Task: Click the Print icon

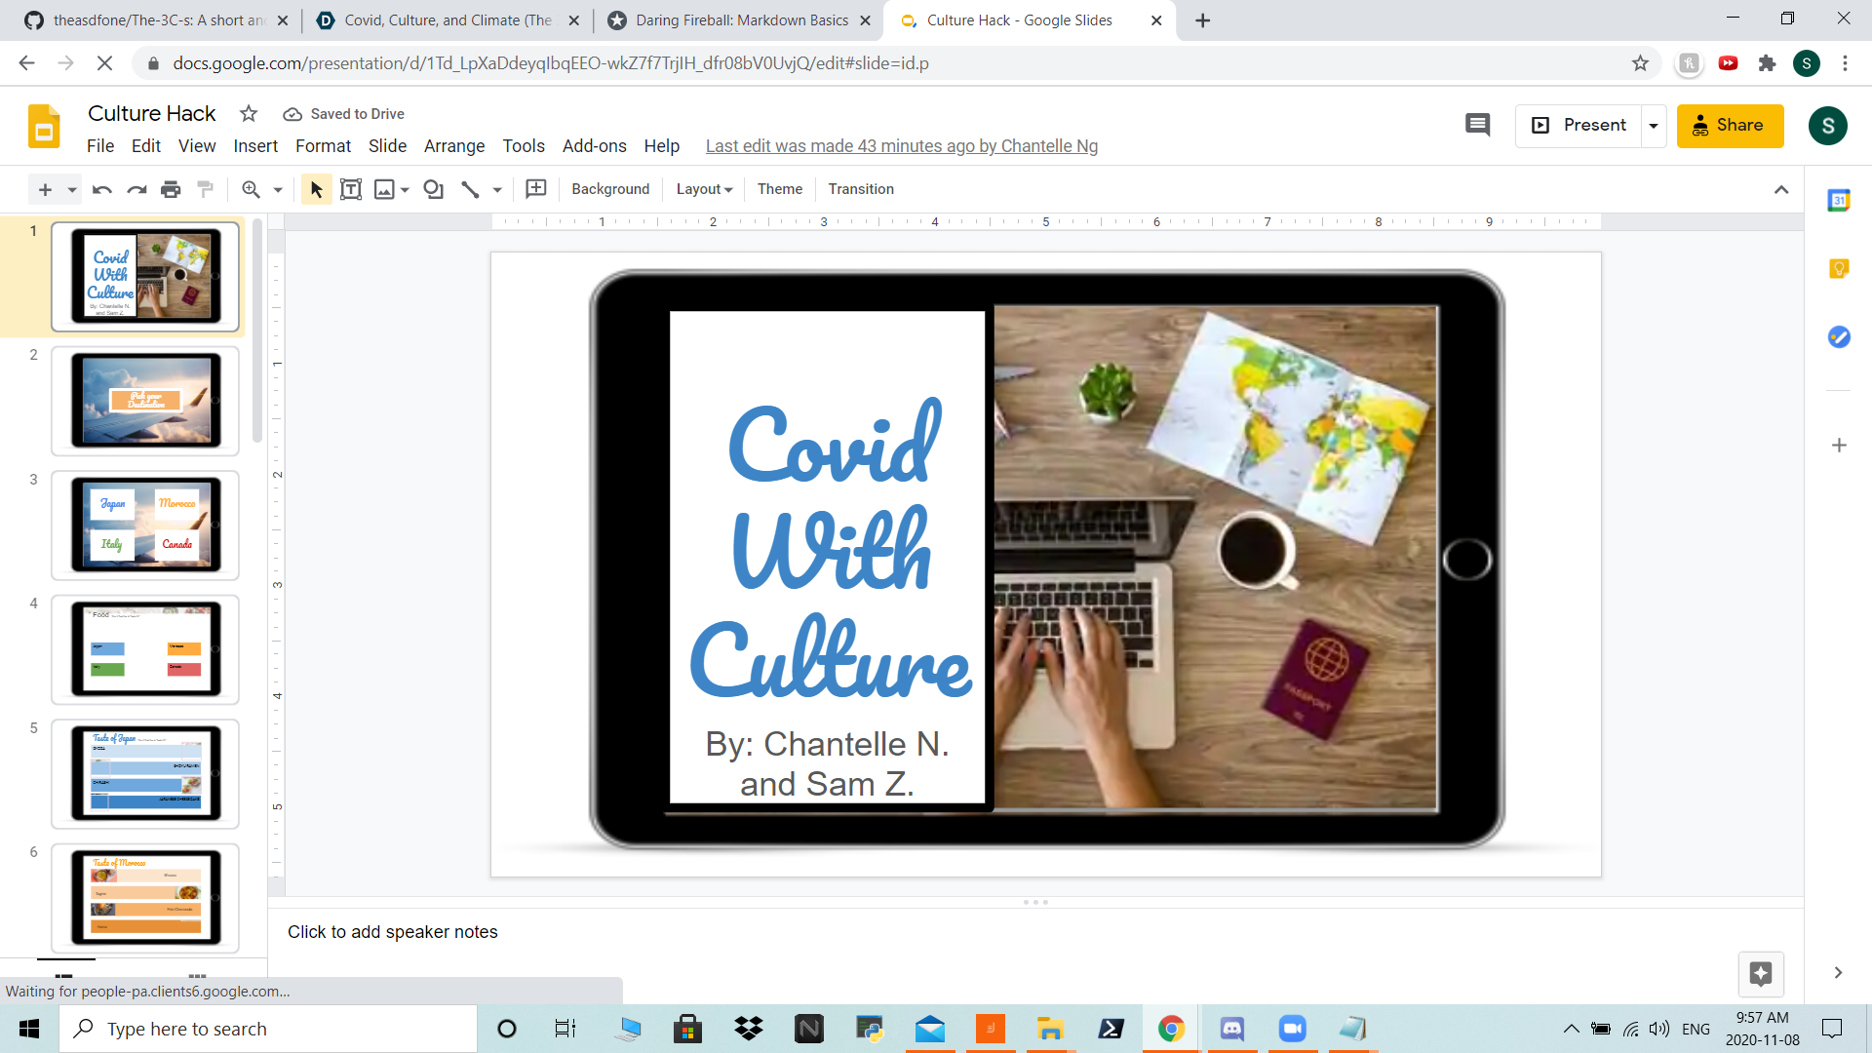Action: [x=171, y=189]
